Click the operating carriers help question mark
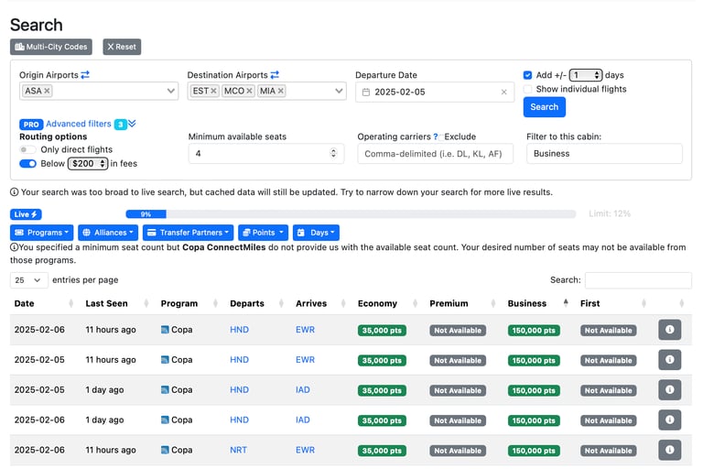Viewport: 703px width, 469px height. [x=436, y=136]
